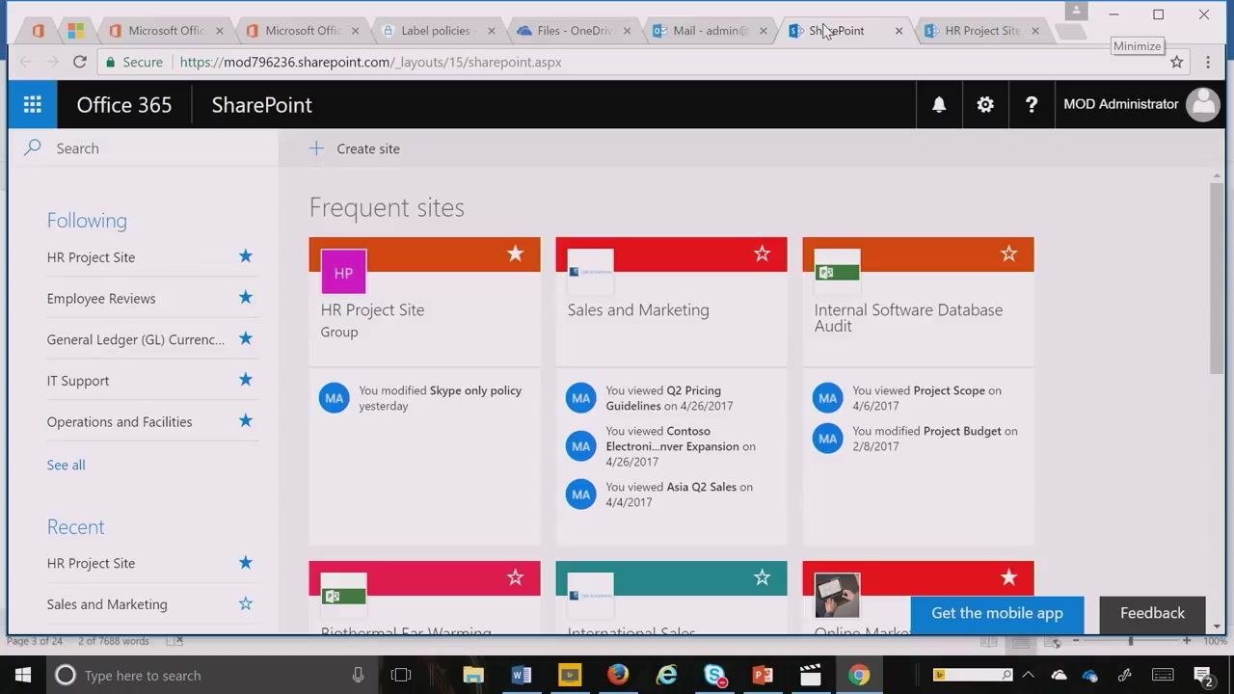Open the Office 365 app launcher grid

coord(32,104)
